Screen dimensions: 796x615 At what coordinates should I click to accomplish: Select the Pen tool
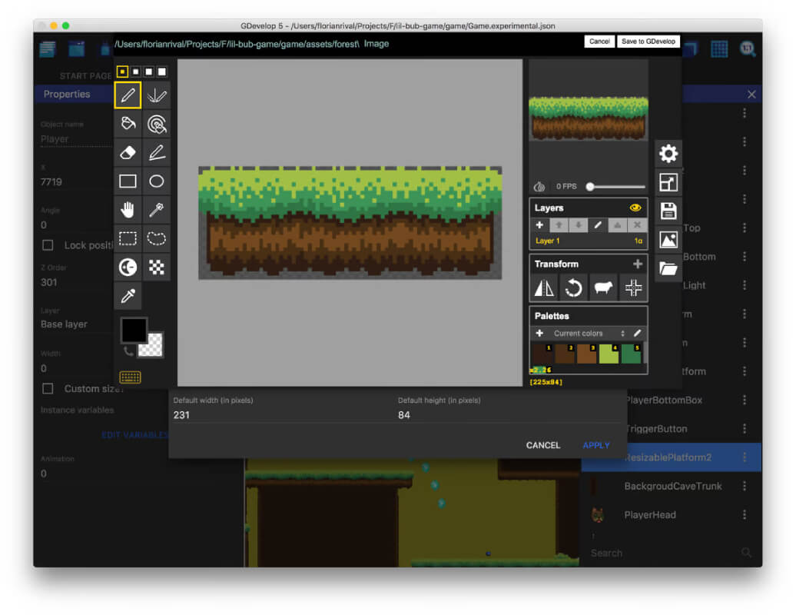tap(128, 95)
